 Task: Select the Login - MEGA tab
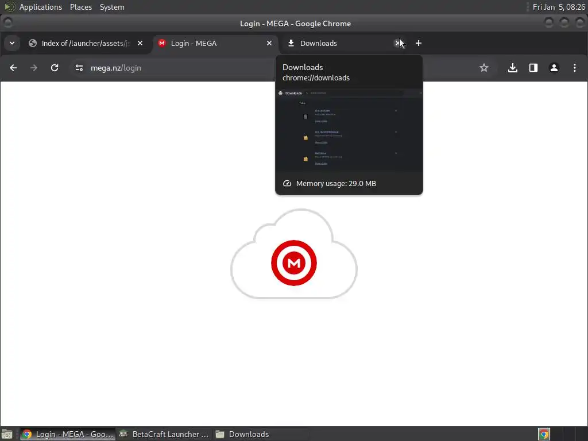(215, 43)
